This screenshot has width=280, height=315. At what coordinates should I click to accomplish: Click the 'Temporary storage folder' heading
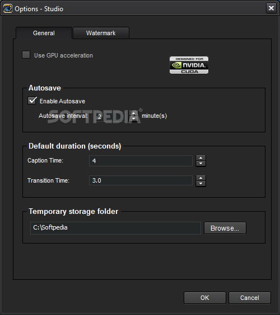click(x=73, y=211)
